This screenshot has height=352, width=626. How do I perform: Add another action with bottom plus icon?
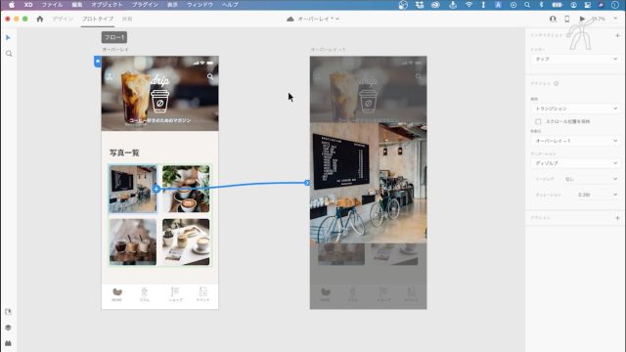617,218
